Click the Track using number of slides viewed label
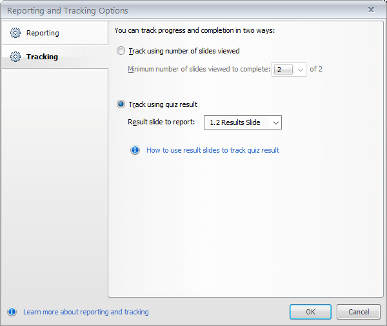Screen dimensions: 387x326 click(184, 51)
